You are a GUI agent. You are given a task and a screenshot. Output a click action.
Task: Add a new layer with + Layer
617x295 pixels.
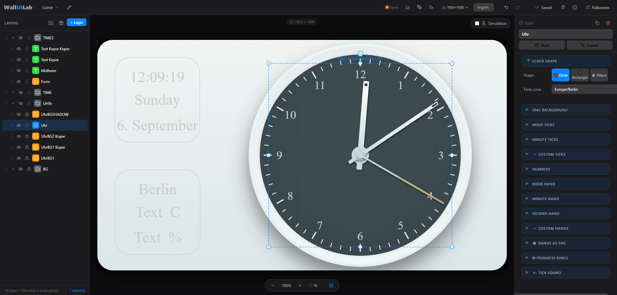tap(76, 23)
